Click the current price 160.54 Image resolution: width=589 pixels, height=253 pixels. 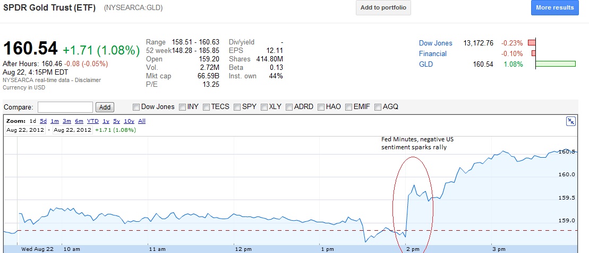pos(30,49)
